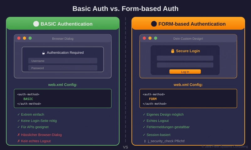Viewport: 251px width, 150px height.
Task: Click the white circle icon beside BASIC Authentication
Action: 36,24
